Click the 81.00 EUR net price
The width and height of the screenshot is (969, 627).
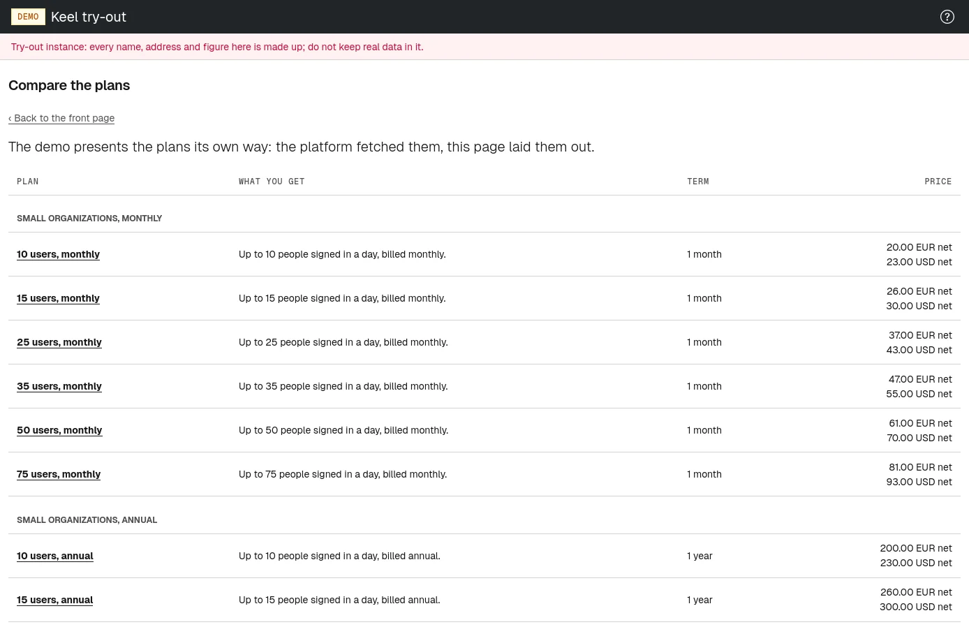click(x=920, y=467)
